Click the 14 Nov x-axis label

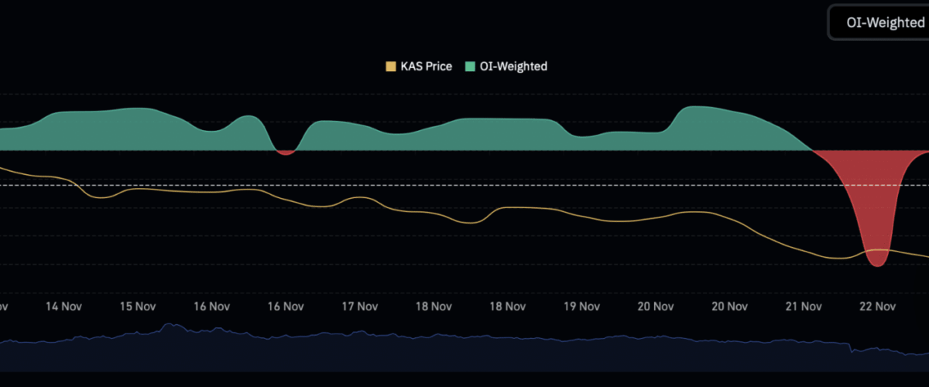pyautogui.click(x=63, y=307)
